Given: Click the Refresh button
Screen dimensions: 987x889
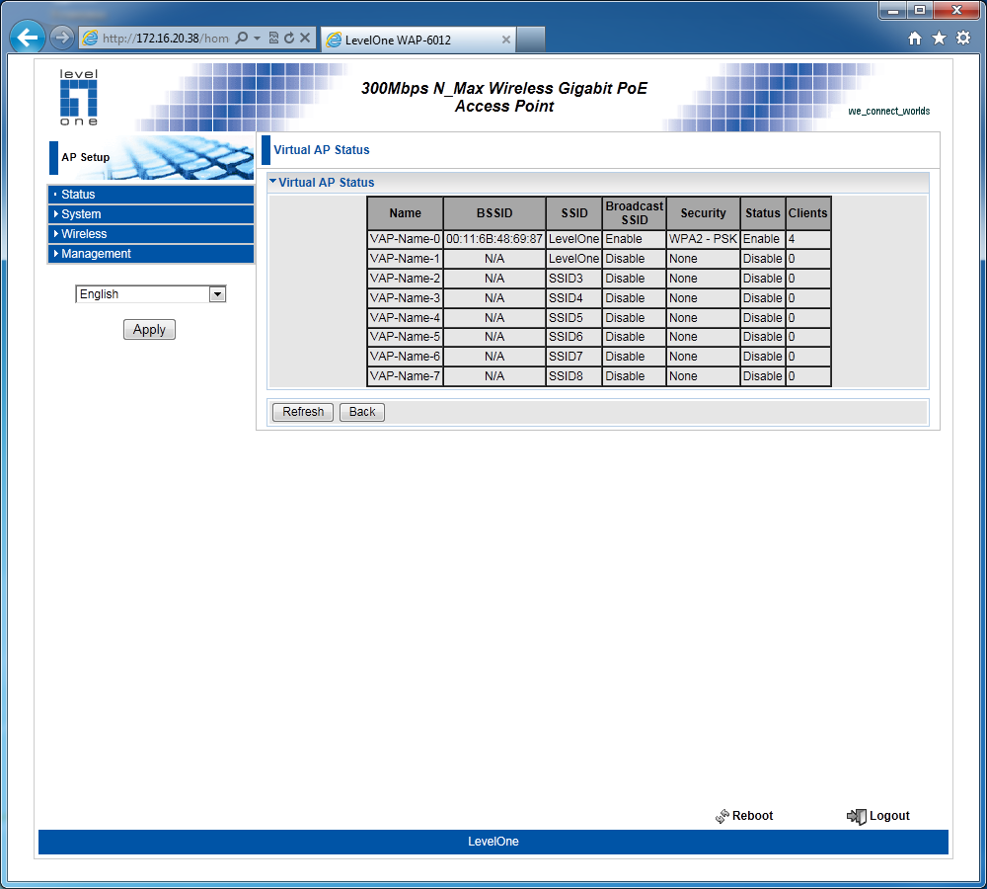Looking at the screenshot, I should (x=303, y=412).
